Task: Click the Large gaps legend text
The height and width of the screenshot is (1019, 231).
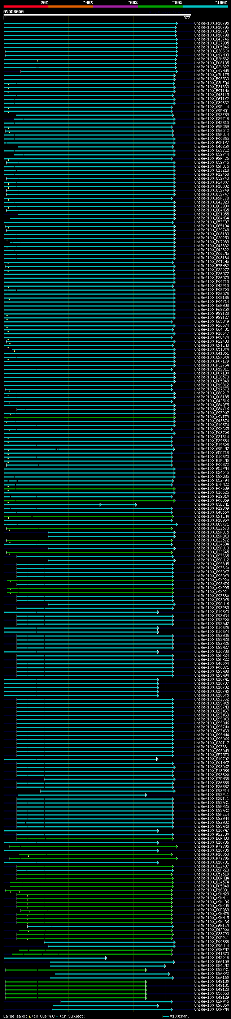Action: click(45, 1016)
